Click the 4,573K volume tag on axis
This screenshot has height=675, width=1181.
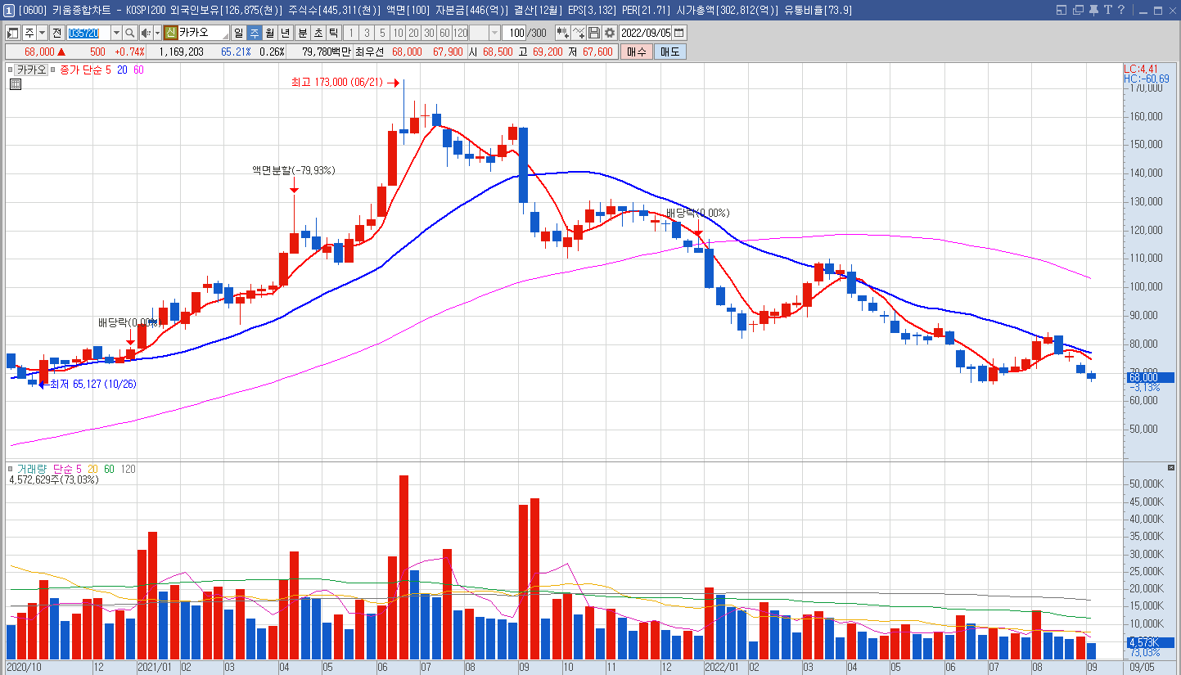[1151, 642]
